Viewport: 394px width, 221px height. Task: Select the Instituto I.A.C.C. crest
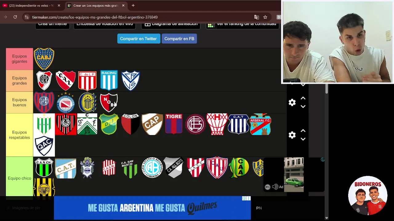click(195, 168)
